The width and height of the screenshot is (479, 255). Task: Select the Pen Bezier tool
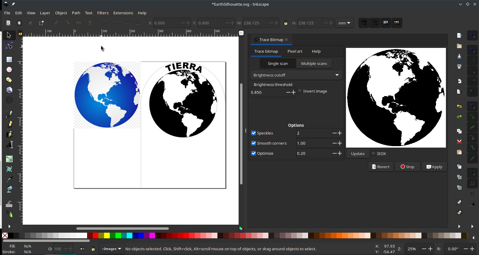[x=9, y=114]
